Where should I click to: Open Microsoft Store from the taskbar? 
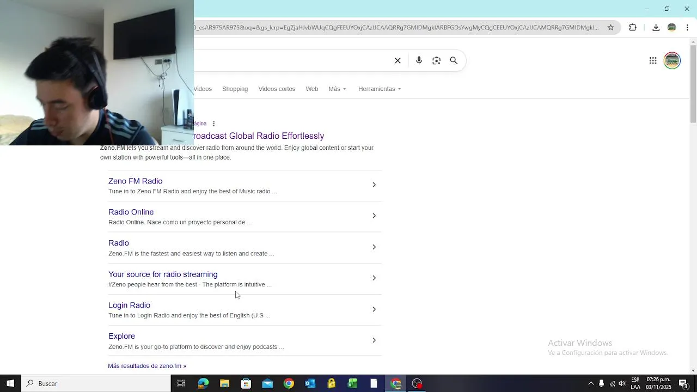[246, 383]
